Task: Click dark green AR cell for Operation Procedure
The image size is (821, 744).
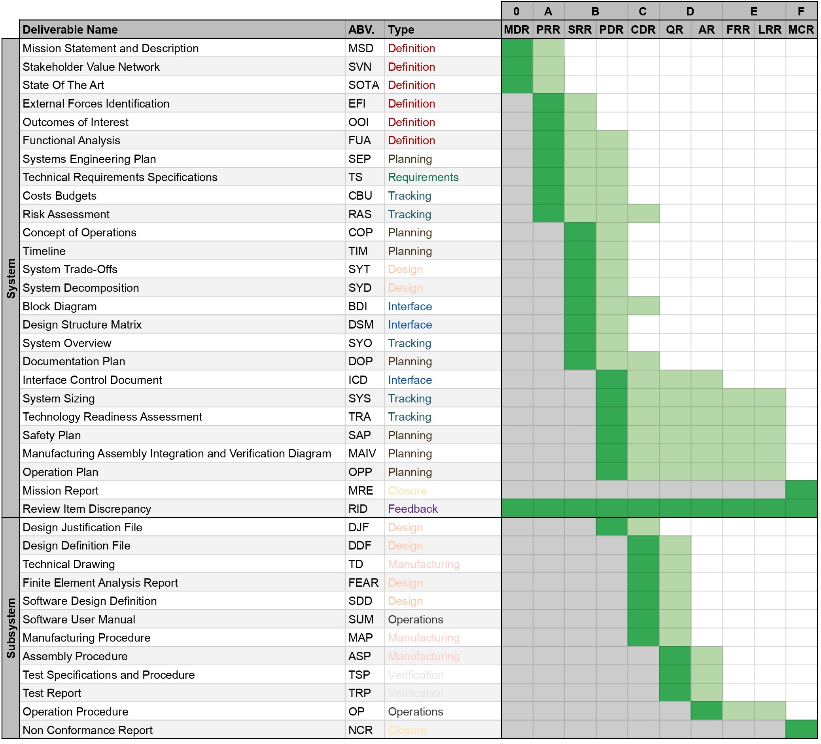Action: (706, 712)
